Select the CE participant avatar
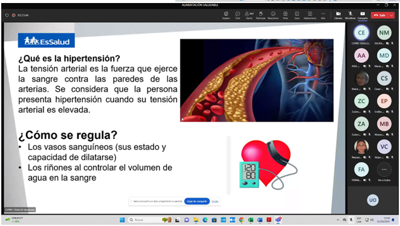Image resolution: width=400 pixels, height=226 pixels. (x=361, y=33)
